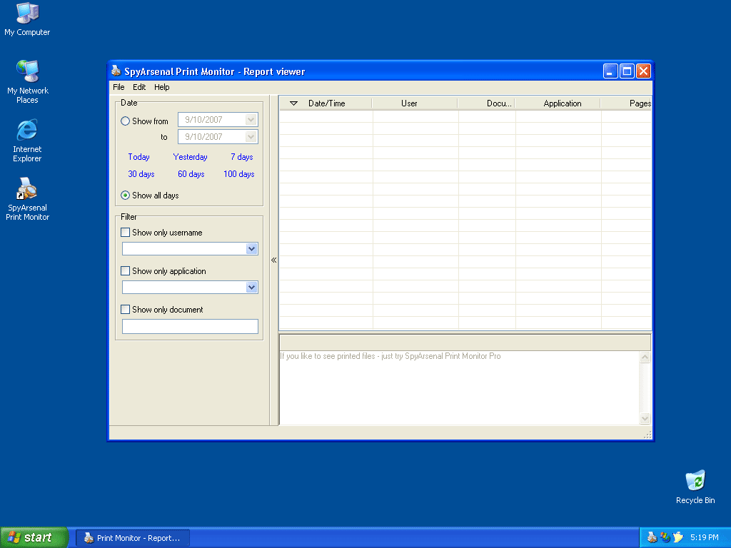Open the File menu
This screenshot has height=548, width=731.
119,87
